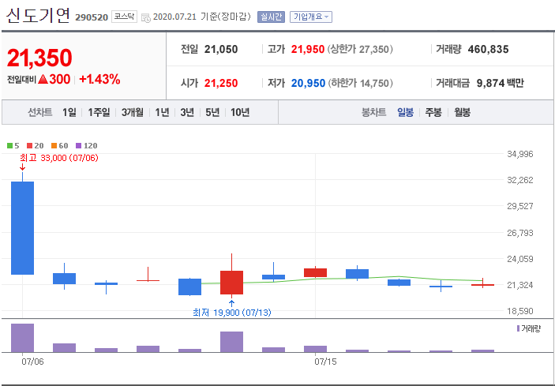Click the red up-triangle change icon
555x386 pixels.
pos(43,79)
